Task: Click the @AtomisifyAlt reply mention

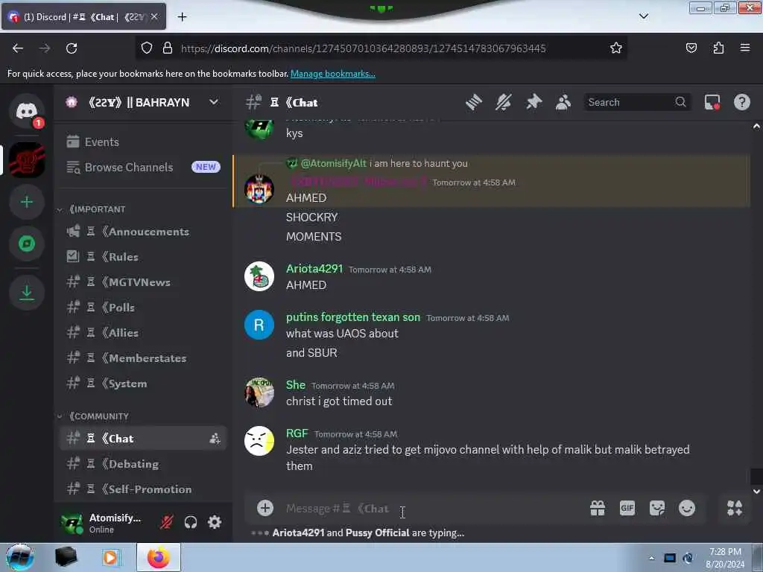Action: (333, 163)
